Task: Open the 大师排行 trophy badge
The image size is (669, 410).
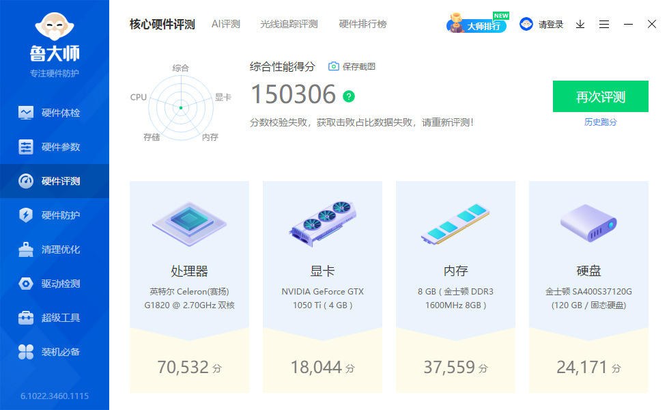Action: coord(477,23)
